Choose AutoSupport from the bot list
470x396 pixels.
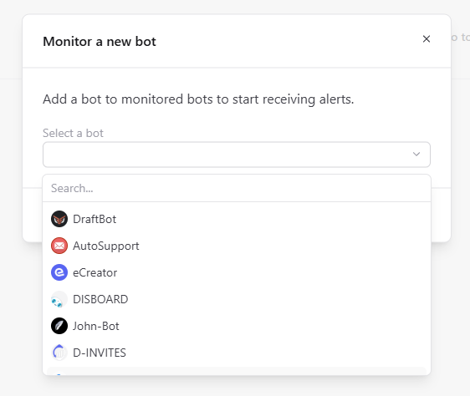pos(237,246)
